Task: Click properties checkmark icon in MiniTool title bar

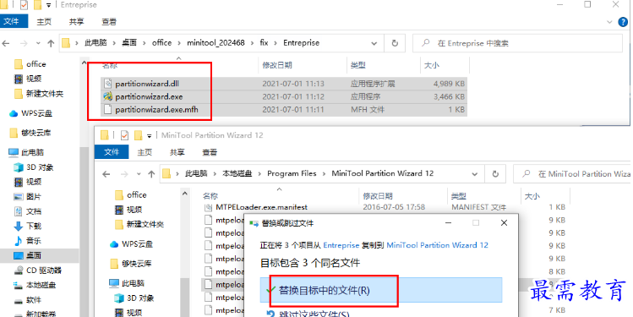Action: point(124,135)
